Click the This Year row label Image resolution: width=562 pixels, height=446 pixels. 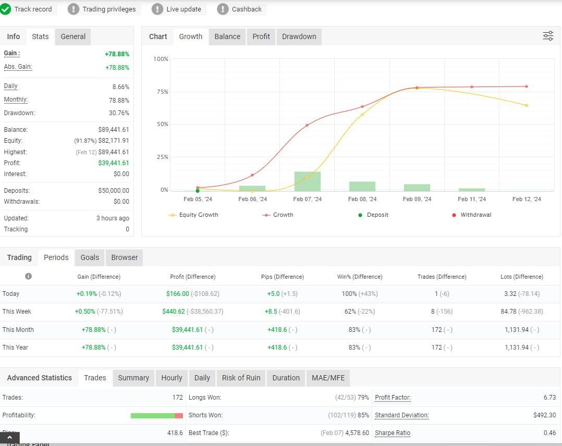(x=15, y=348)
